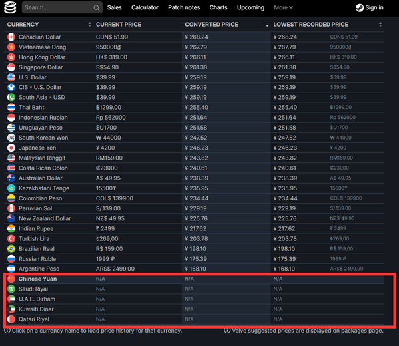Click Canadian Dollar current price CDN$ 51.99
Viewport: 399px width, 346px height.
coord(112,37)
